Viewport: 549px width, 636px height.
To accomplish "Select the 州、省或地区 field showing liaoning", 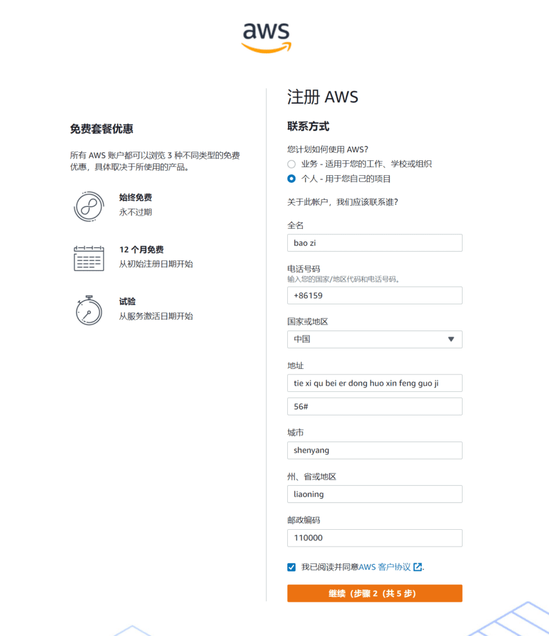I will (x=374, y=494).
